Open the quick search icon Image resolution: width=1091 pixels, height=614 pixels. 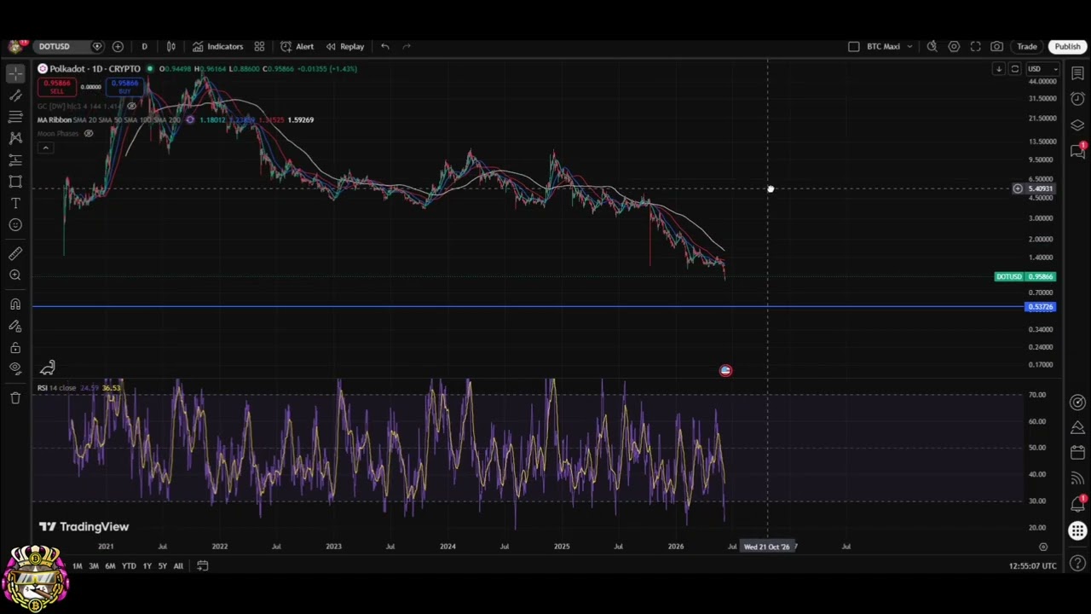(x=932, y=47)
